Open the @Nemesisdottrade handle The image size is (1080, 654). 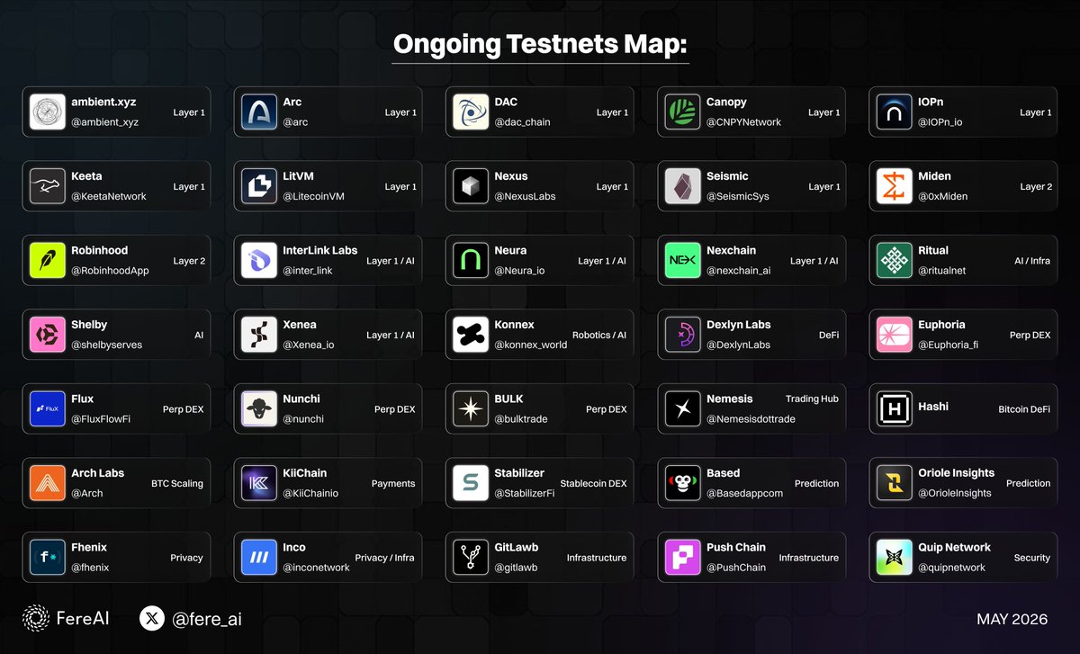click(x=751, y=419)
